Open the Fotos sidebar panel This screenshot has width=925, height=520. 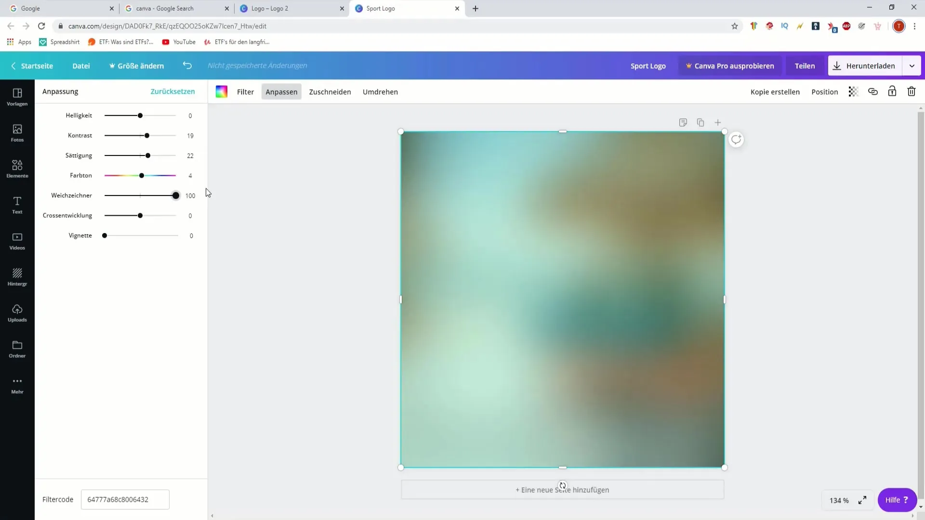pyautogui.click(x=17, y=133)
